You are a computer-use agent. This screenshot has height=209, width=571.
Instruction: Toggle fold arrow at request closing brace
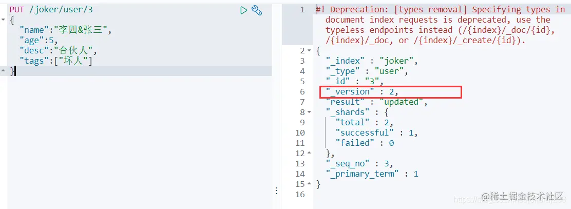tap(3, 71)
